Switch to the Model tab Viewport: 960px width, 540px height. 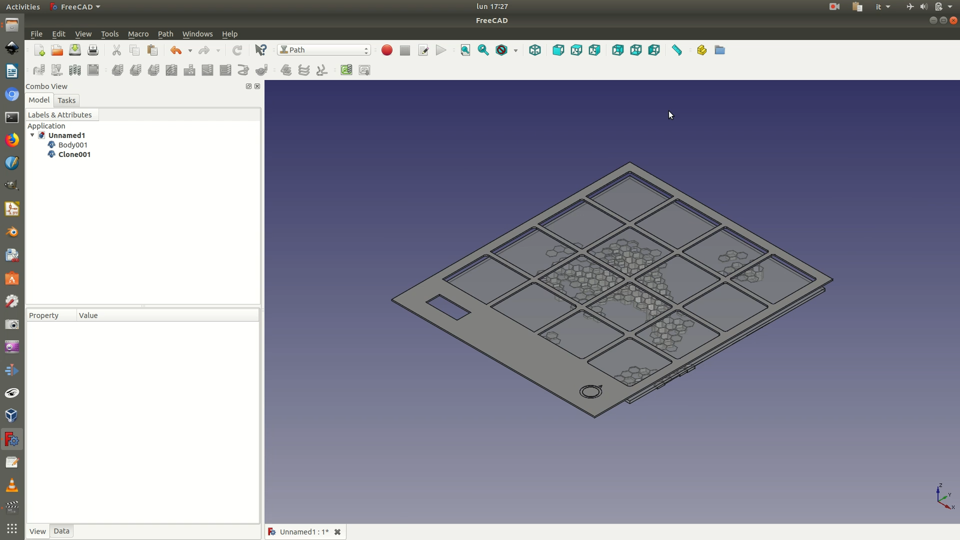[39, 100]
